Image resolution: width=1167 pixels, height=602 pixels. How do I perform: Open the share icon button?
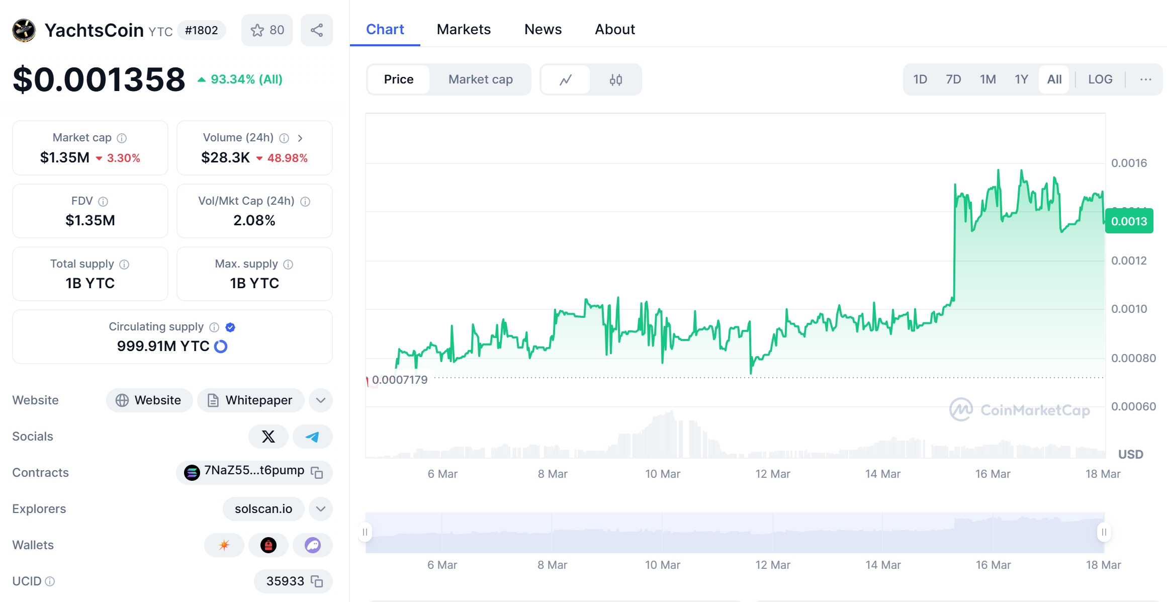[x=317, y=30]
